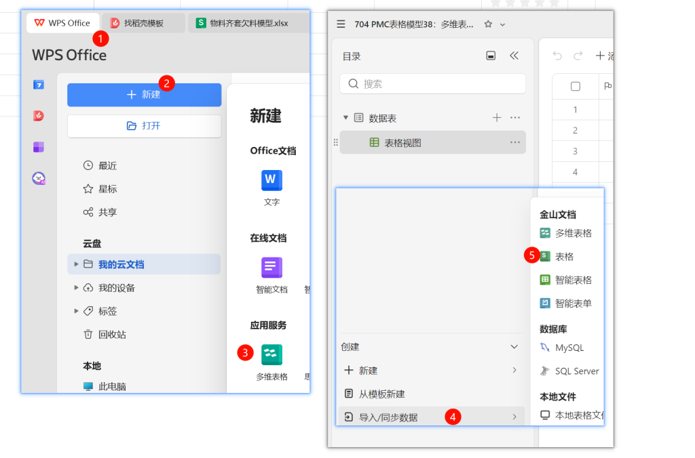Create a new 智能文档

coord(271,275)
